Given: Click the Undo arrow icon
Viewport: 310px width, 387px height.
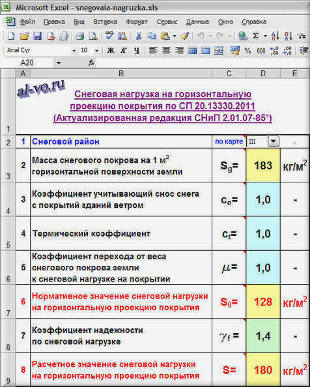Looking at the screenshot, I should coord(201,36).
